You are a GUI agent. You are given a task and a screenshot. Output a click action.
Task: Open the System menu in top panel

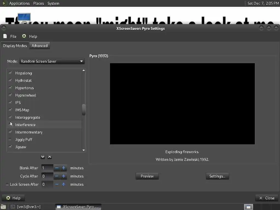tap(53, 3)
